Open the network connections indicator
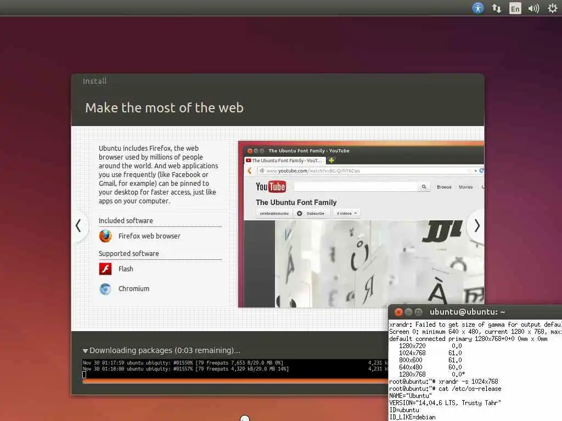Image resolution: width=562 pixels, height=421 pixels. point(496,8)
